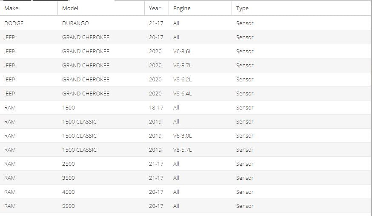Screen dimensions: 372x216
Task: Click the V8-6.4L engine cell
Action: [x=183, y=93]
